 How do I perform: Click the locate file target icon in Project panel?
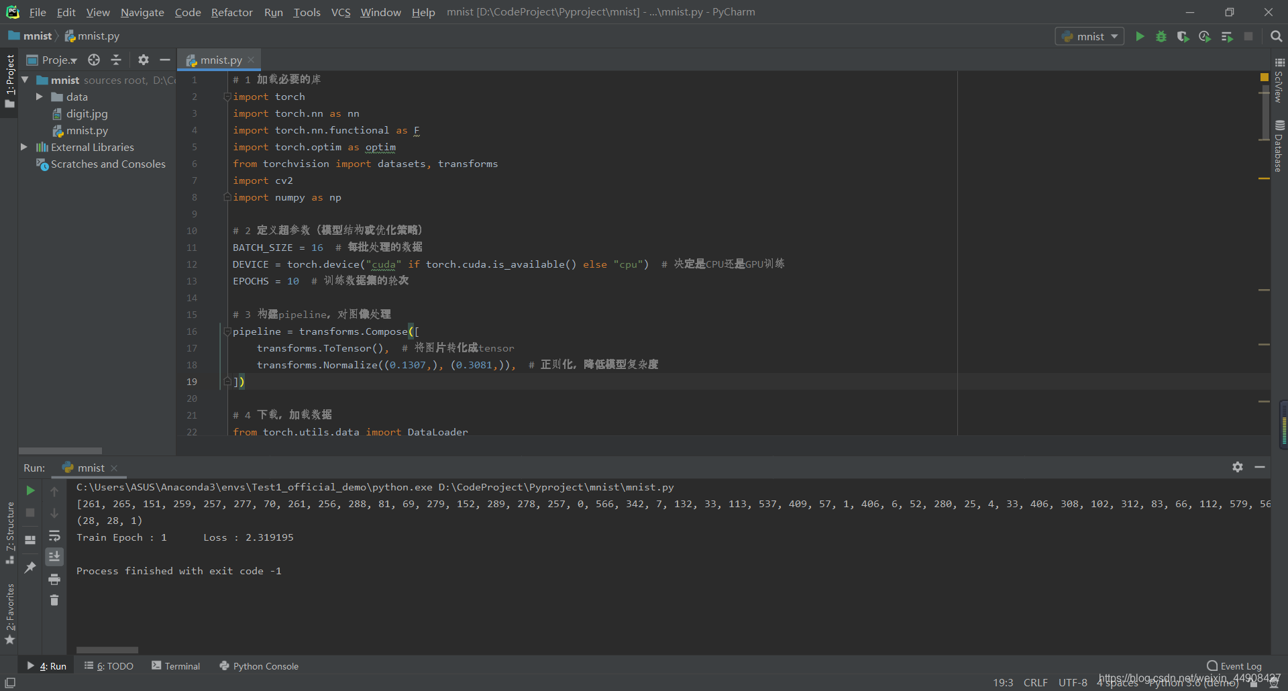pos(94,60)
